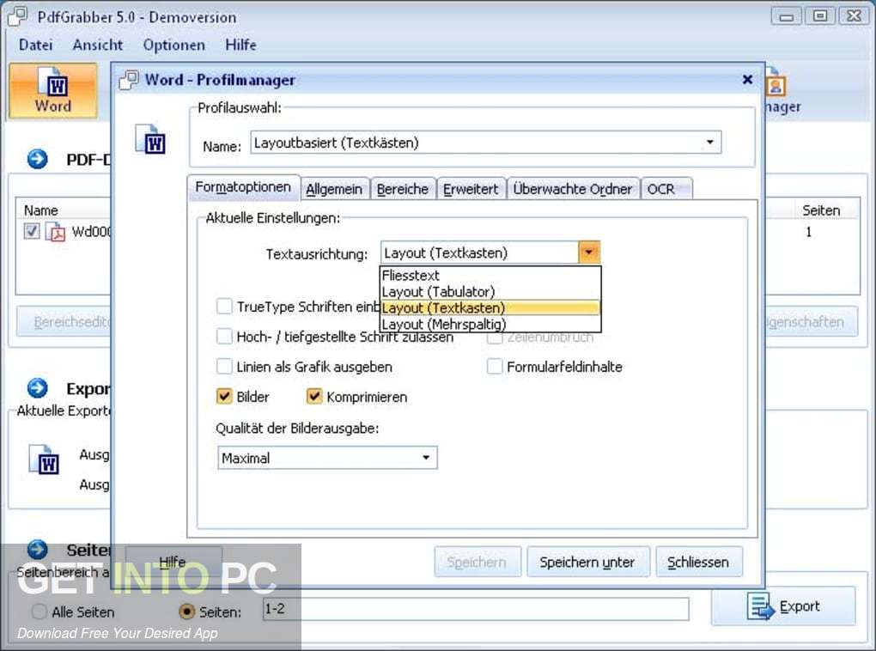Enable TrueType Schriften einbetten checkbox
This screenshot has height=651, width=876.
[x=224, y=307]
